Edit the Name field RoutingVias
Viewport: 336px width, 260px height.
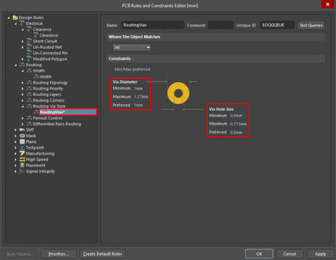point(152,25)
